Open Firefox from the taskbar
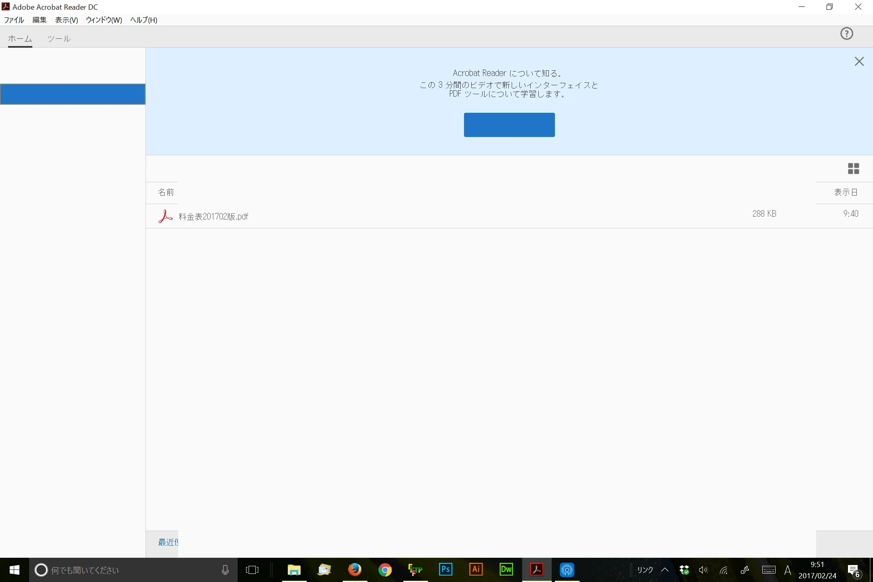This screenshot has width=873, height=582. tap(354, 569)
